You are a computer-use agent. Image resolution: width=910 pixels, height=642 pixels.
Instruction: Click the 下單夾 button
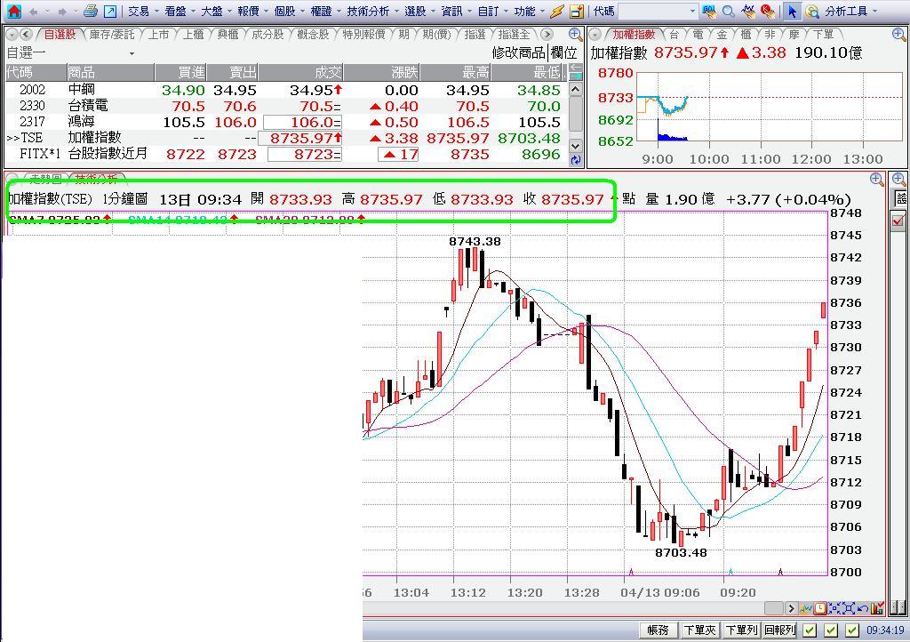[700, 630]
